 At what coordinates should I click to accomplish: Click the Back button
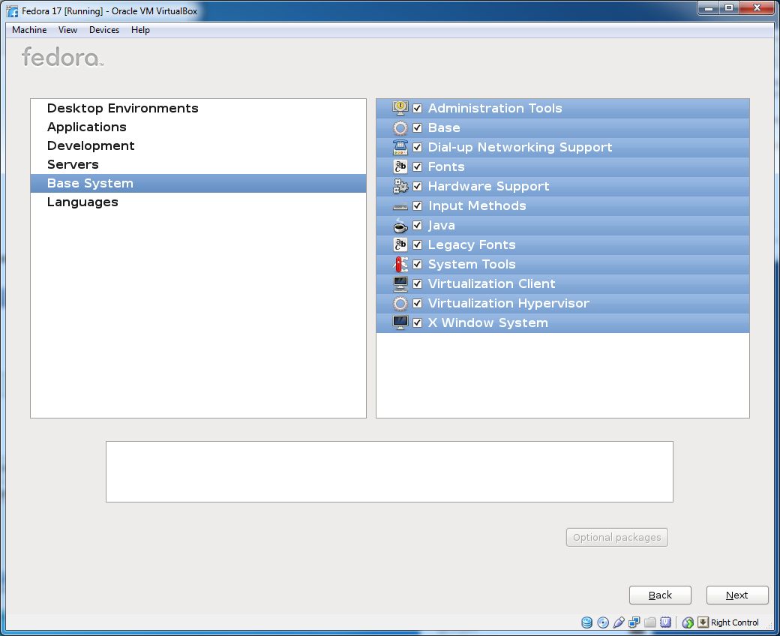click(660, 595)
